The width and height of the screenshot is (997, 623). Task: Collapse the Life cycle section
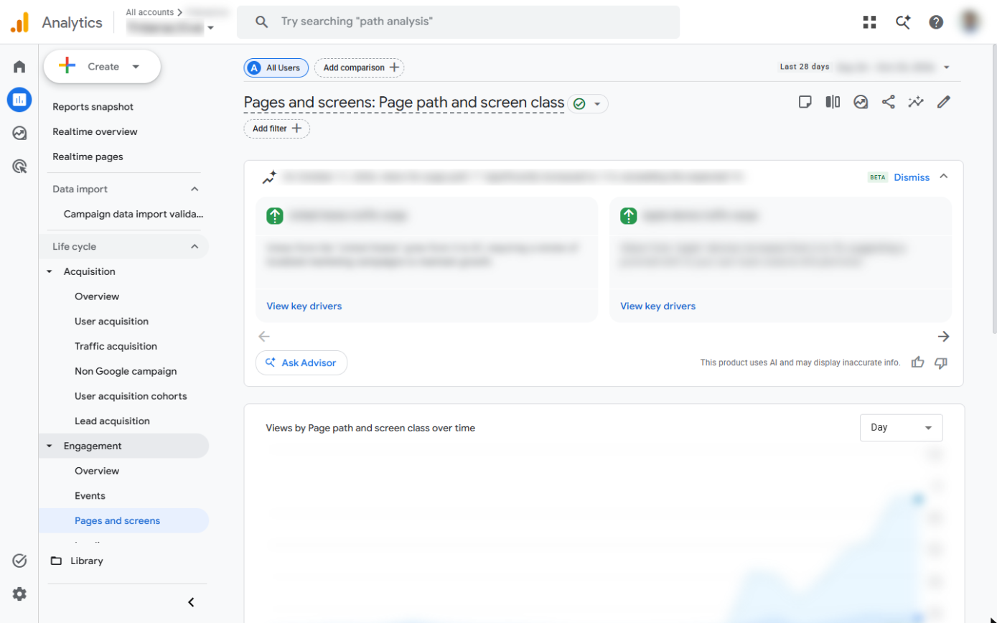tap(195, 247)
